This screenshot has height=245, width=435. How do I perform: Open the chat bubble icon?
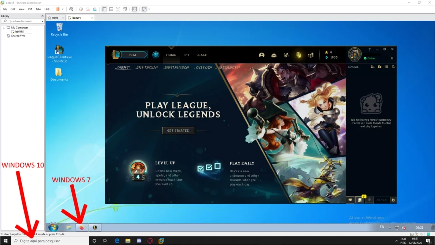(x=350, y=200)
